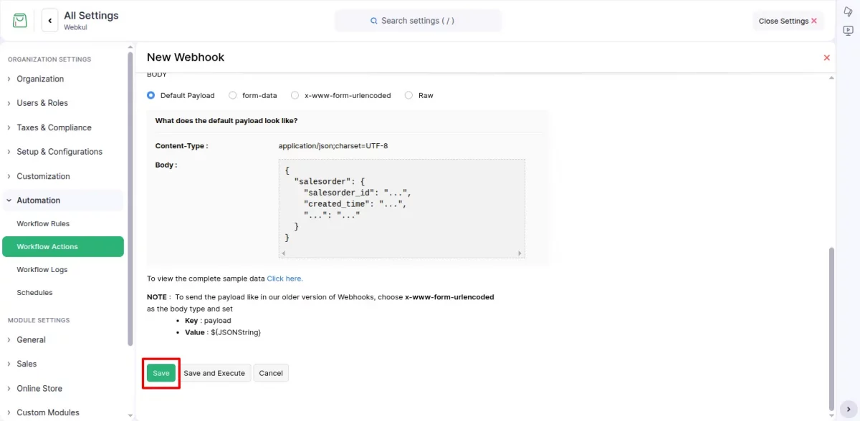Click Close Settings button
The width and height of the screenshot is (860, 421).
point(788,21)
